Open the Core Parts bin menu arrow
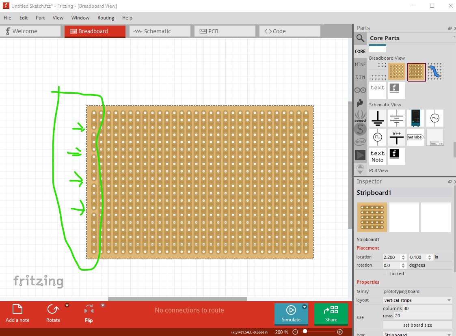The image size is (456, 336). click(454, 37)
